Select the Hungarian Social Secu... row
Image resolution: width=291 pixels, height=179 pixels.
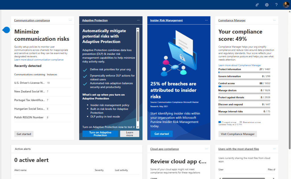[x=43, y=109]
